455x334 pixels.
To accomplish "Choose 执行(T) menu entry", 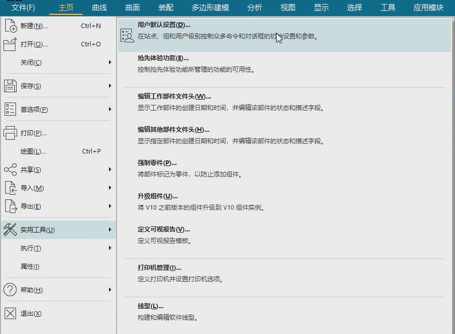I will [x=59, y=248].
